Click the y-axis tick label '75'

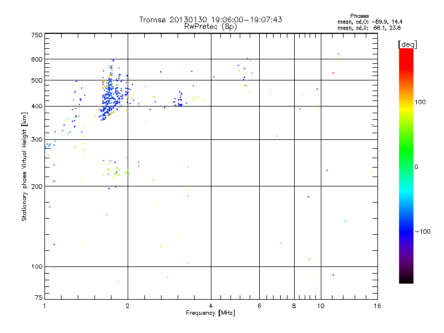39,297
